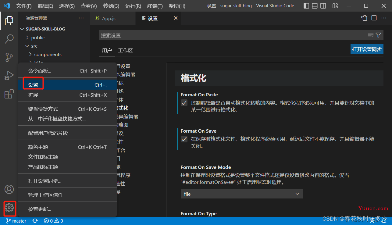The width and height of the screenshot is (392, 225).
Task: Click the Open Settings JSON icon
Action: click(x=364, y=18)
